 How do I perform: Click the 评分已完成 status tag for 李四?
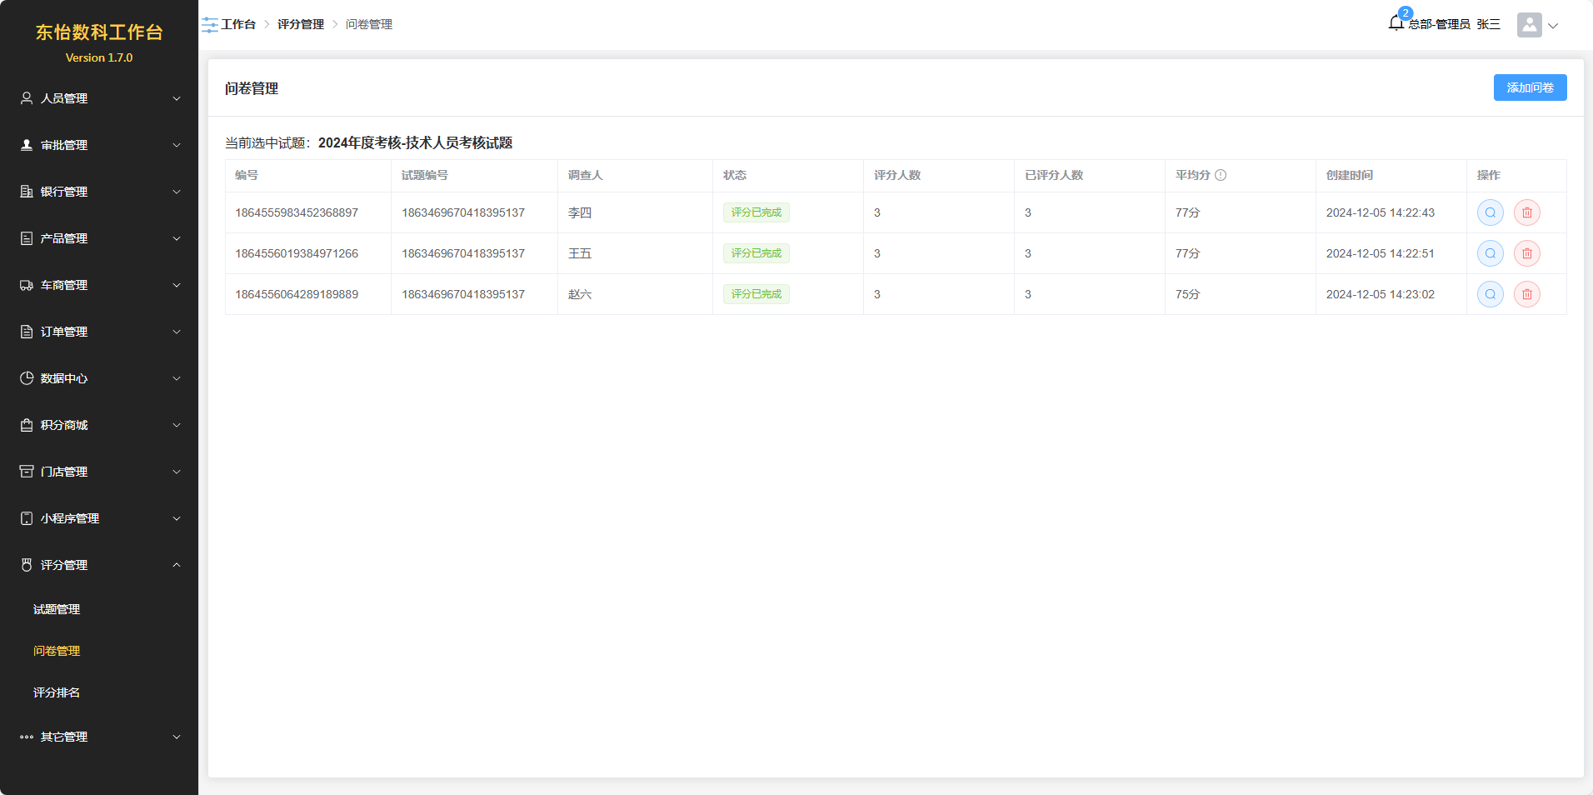point(756,212)
